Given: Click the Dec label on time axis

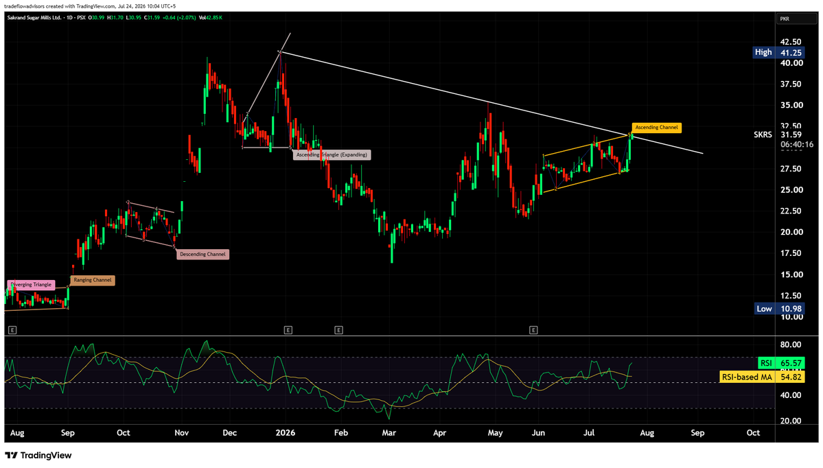Looking at the screenshot, I should [x=230, y=433].
